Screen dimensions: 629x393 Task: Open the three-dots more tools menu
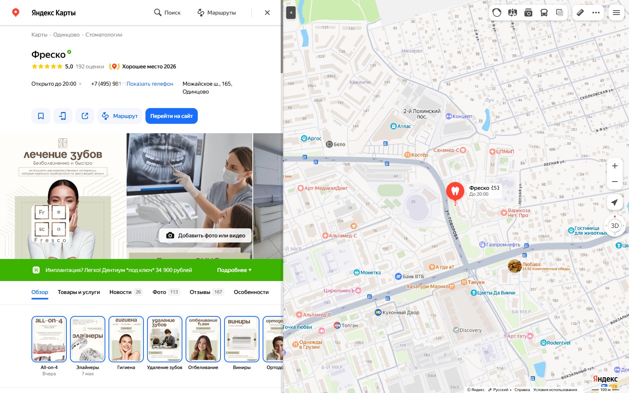[x=596, y=13]
